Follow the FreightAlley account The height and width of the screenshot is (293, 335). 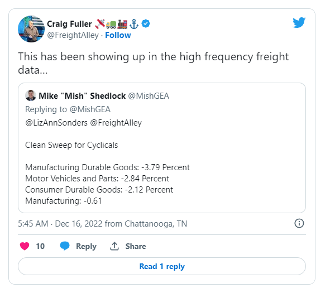coord(118,35)
